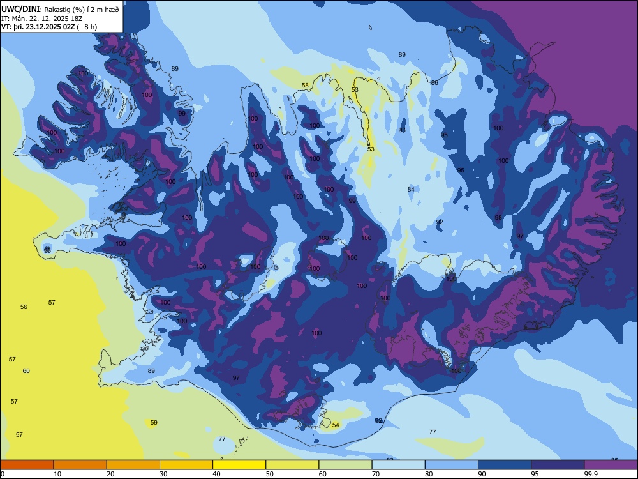
Task: Click the initial time line 'IT: Mán. 22. 12. 2025 18Z'
Action: pyautogui.click(x=42, y=19)
